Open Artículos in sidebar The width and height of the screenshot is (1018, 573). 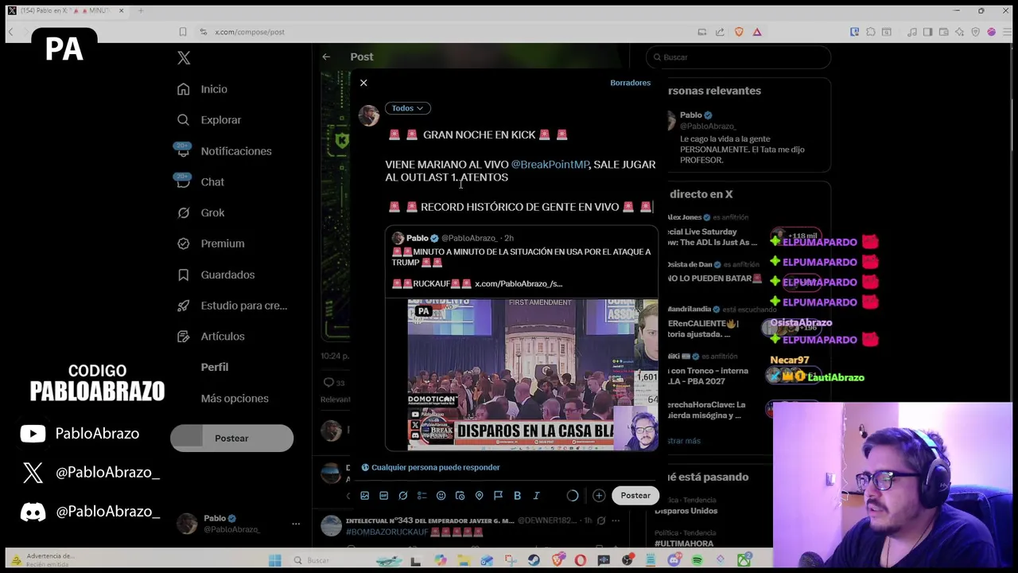pyautogui.click(x=212, y=337)
